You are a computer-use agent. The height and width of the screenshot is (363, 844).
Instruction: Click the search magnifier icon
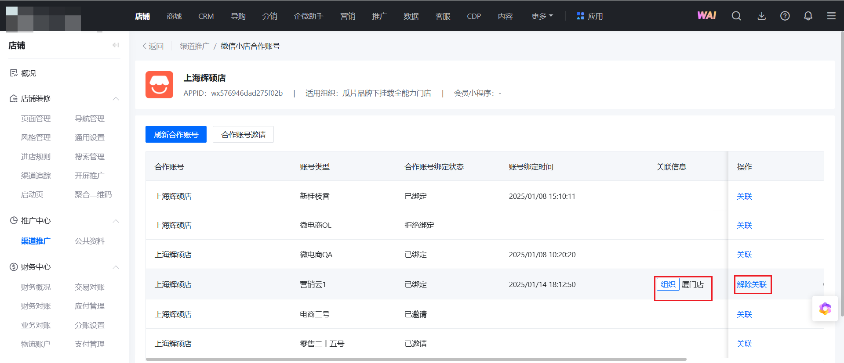tap(736, 16)
